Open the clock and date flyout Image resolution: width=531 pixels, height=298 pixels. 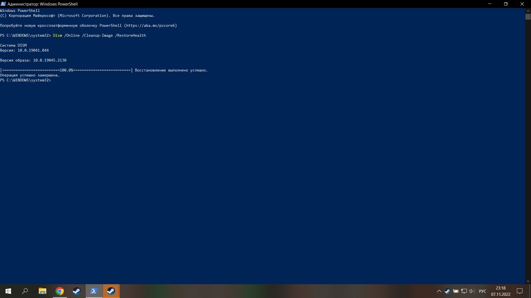[x=501, y=291]
